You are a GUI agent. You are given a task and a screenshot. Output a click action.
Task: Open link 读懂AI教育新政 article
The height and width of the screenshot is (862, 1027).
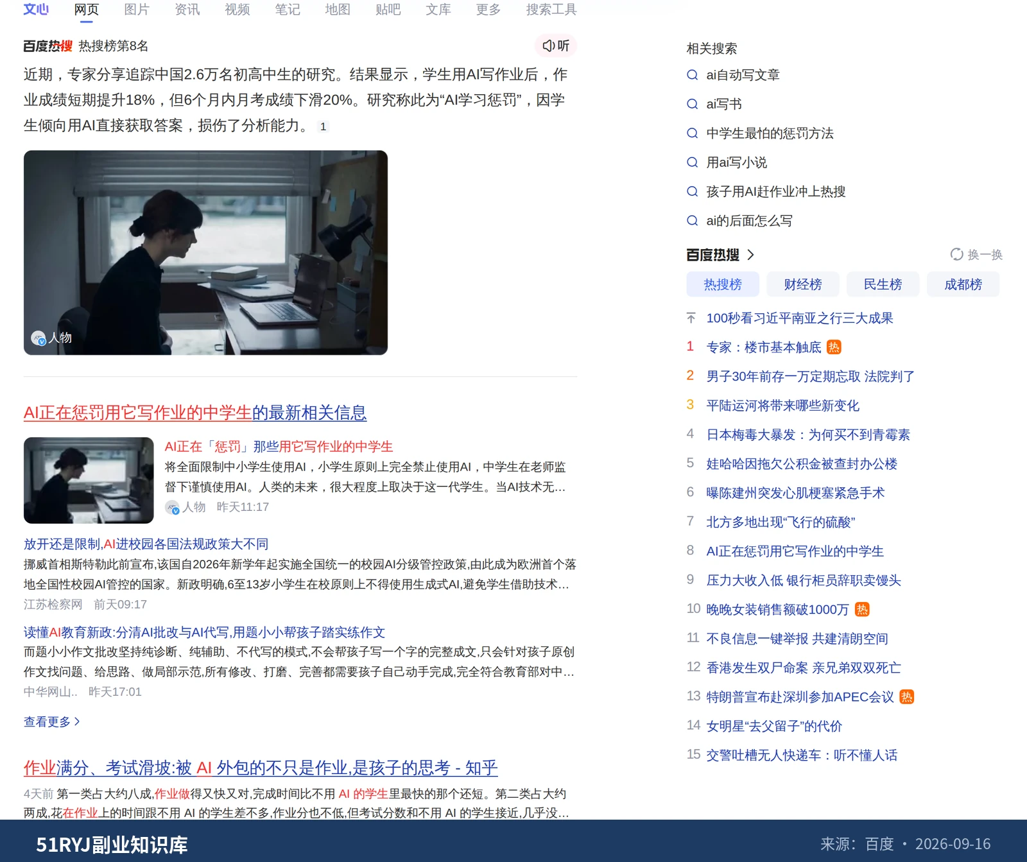pyautogui.click(x=204, y=632)
